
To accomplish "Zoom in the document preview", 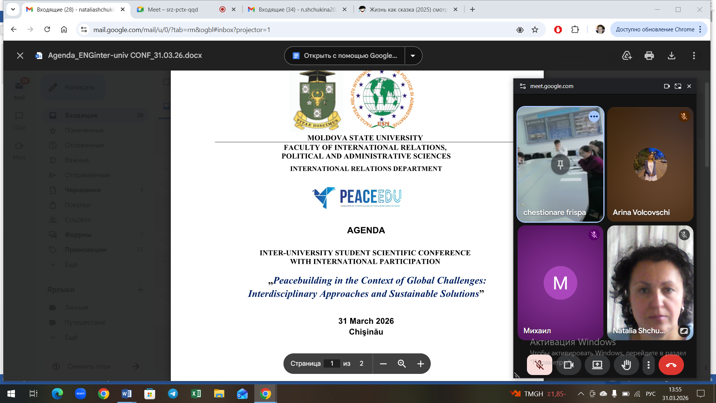I will click(420, 364).
